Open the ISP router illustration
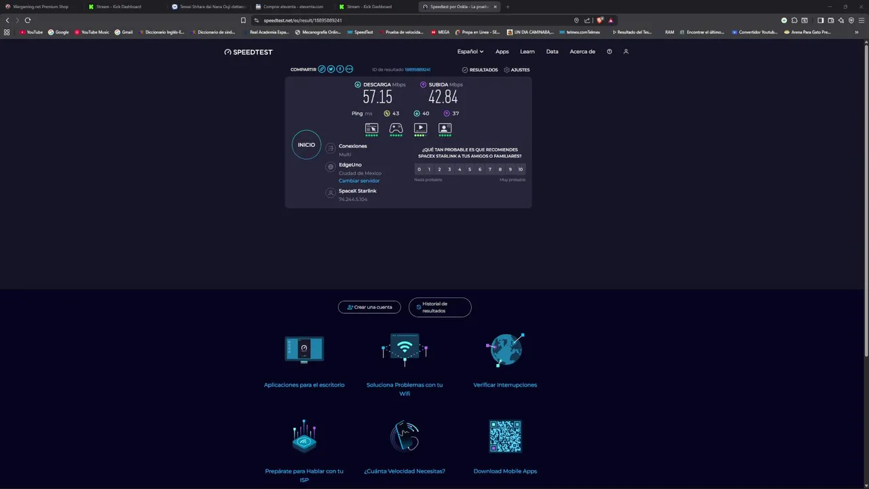The image size is (869, 489). coord(304,436)
